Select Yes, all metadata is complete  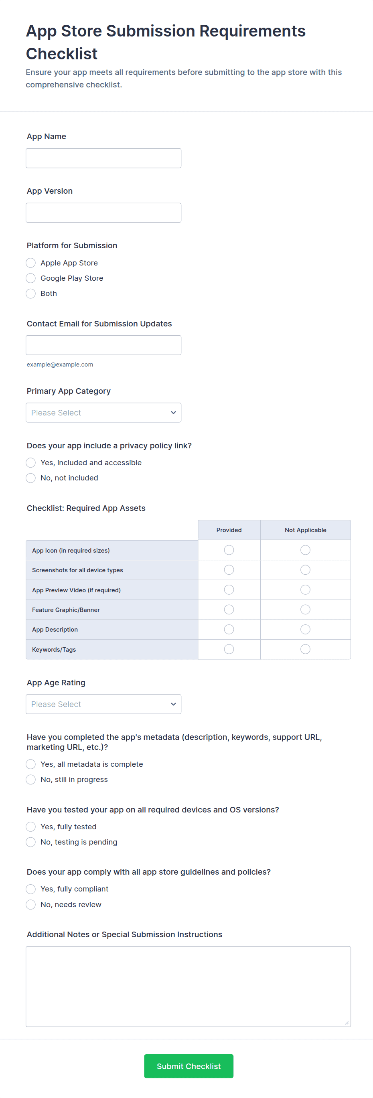click(31, 764)
